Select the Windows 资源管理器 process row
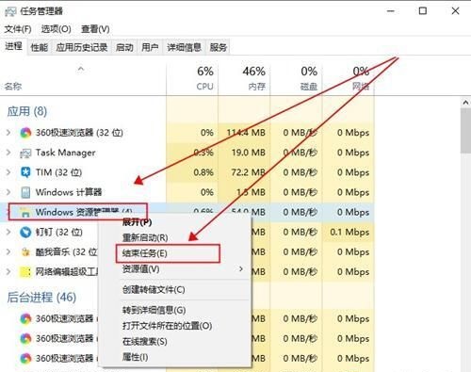Viewport: 471px width, 372px height. [187, 212]
